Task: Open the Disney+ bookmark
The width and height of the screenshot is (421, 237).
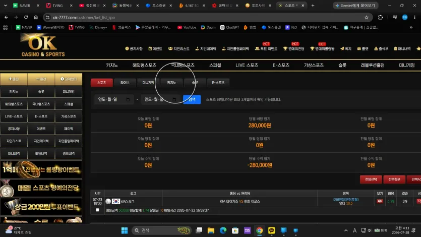Action: 98,27
